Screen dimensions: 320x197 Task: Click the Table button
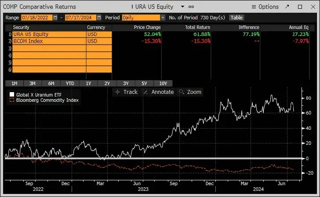[x=236, y=18]
